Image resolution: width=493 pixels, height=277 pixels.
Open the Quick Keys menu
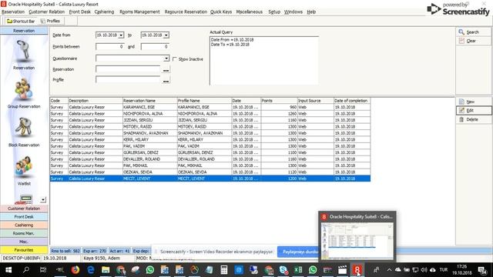point(221,12)
